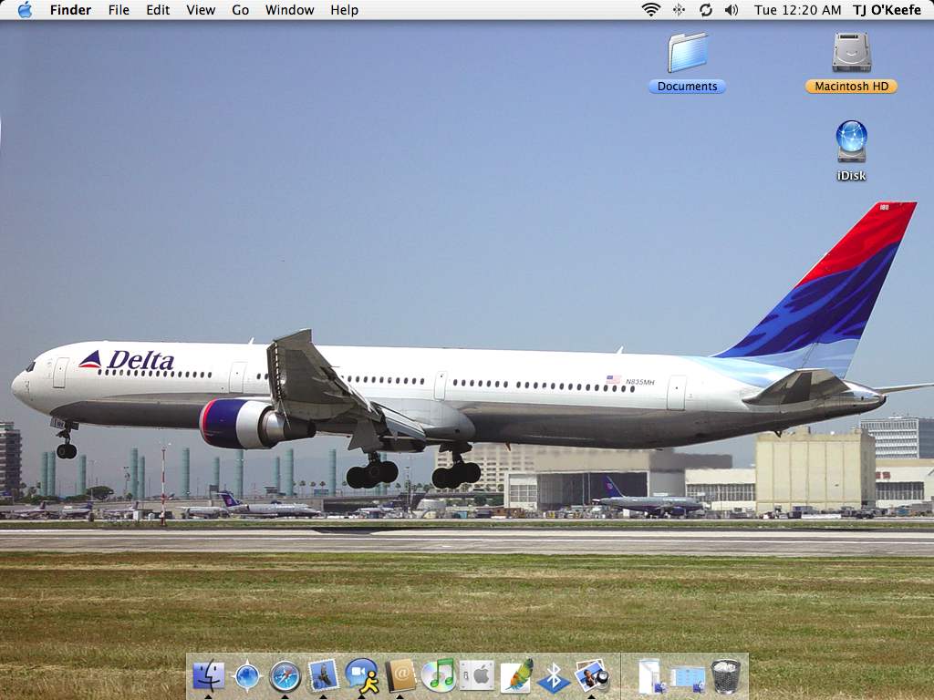Click the Macintosh HD label
Viewport: 934px width, 700px height.
[x=851, y=87]
